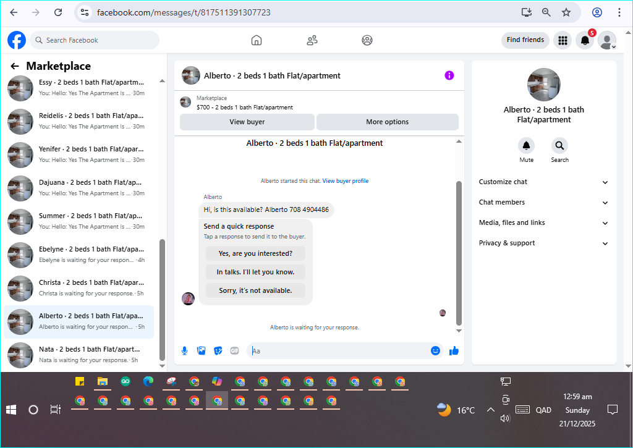Open the weather widget showing 16°C
This screenshot has height=448, width=633.
click(456, 410)
